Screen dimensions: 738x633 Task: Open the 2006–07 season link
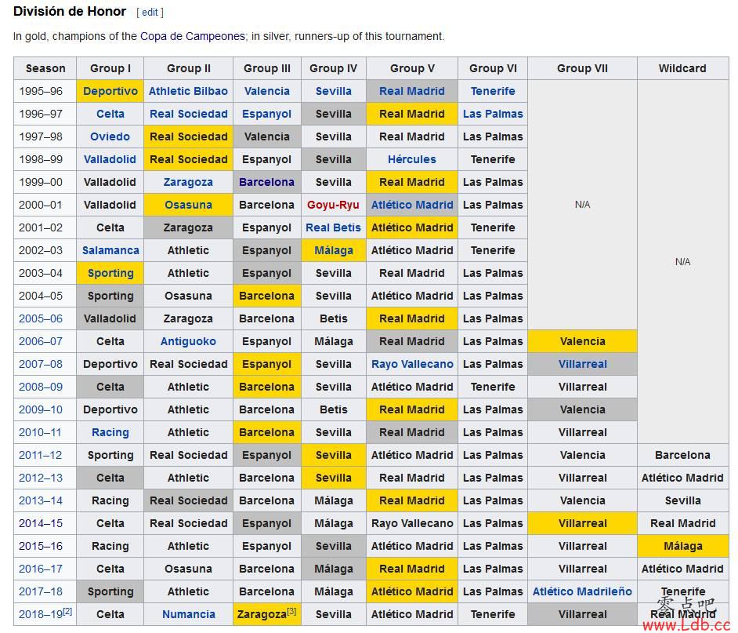(x=41, y=341)
